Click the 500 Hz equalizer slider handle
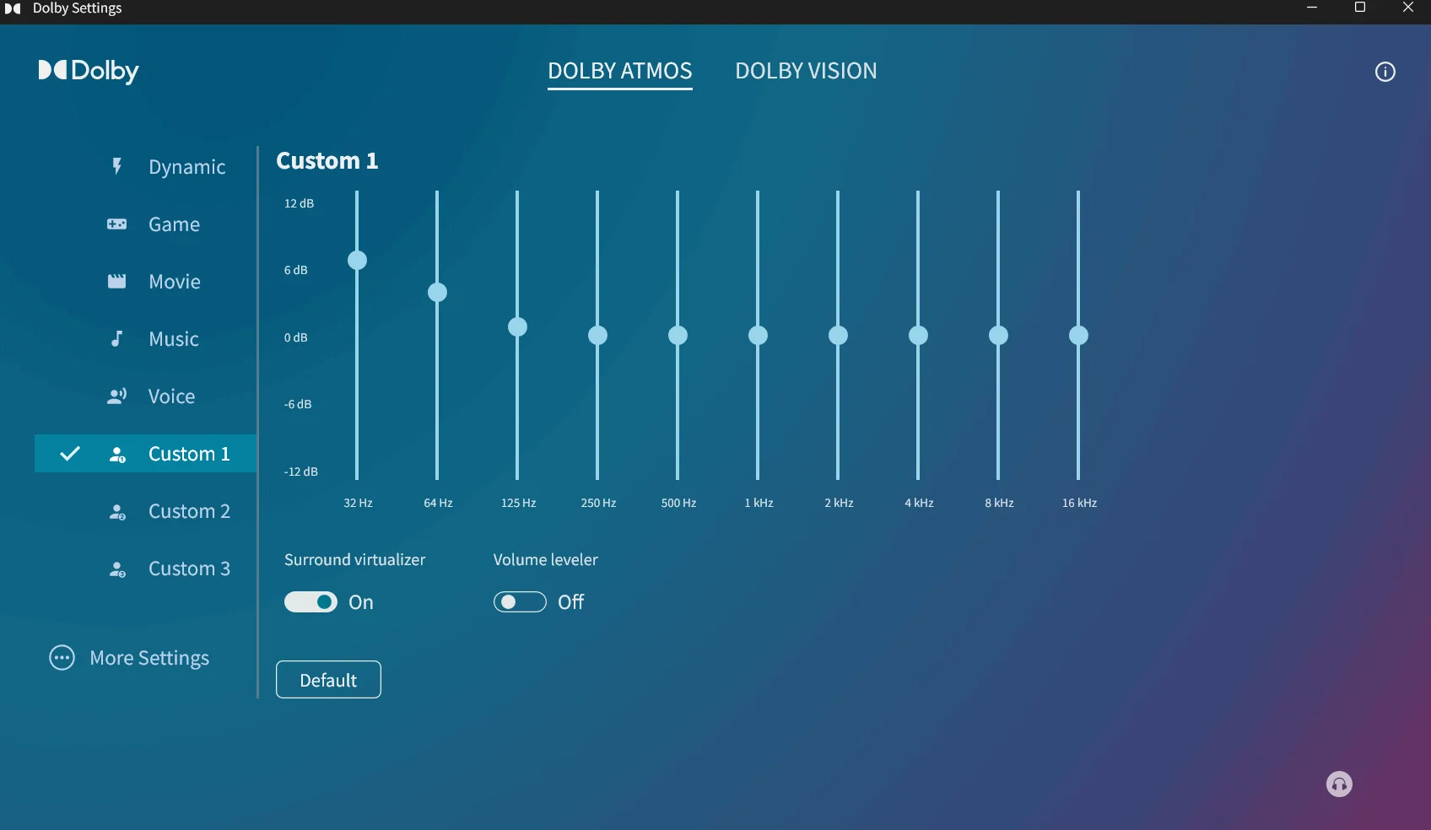 click(678, 336)
